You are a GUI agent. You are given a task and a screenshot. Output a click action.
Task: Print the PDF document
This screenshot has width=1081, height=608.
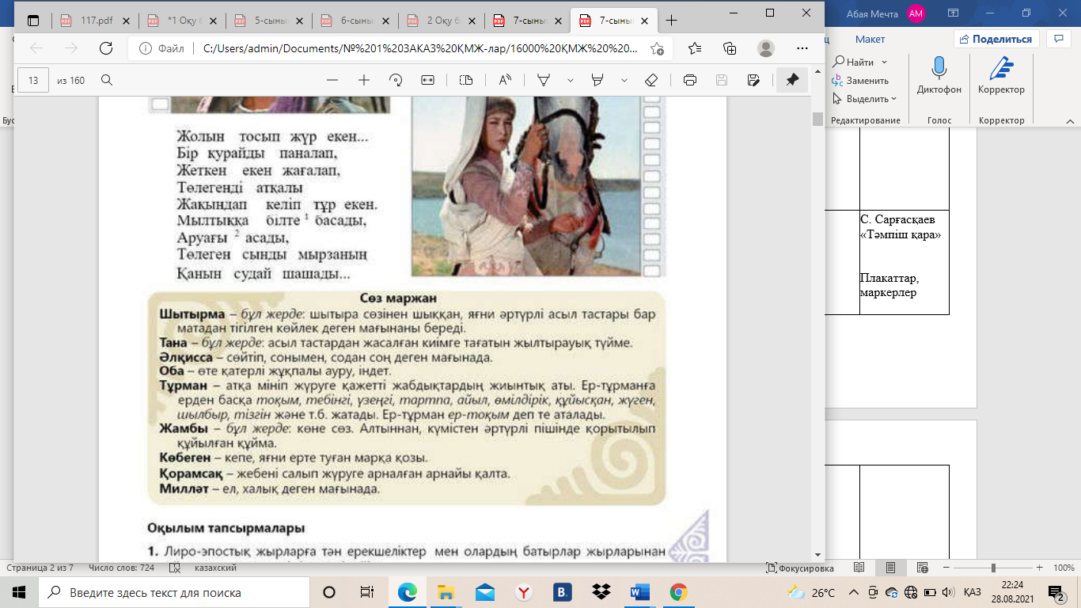pyautogui.click(x=689, y=80)
